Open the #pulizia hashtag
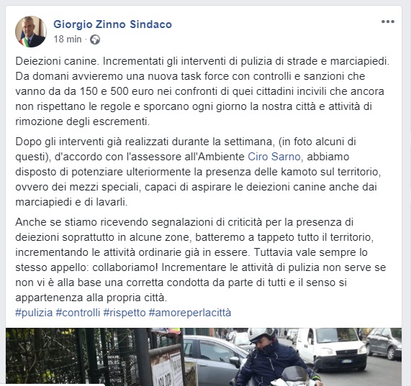Image resolution: width=411 pixels, height=386 pixels. (x=34, y=313)
